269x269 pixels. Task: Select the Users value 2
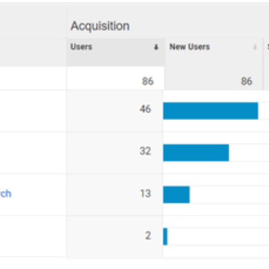148,235
